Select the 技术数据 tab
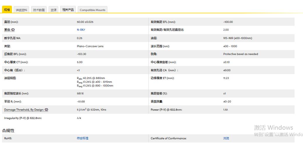This screenshot has height=143, width=303. pyautogui.click(x=39, y=10)
